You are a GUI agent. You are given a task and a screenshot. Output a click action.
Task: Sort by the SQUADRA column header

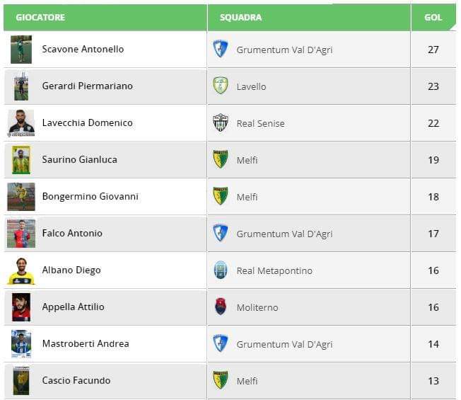point(240,17)
